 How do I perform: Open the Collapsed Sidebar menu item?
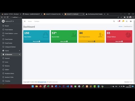[x=11, y=47]
